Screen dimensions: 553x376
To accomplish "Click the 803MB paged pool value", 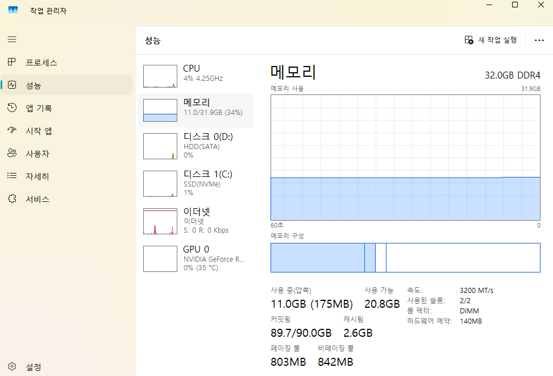I will tap(288, 362).
